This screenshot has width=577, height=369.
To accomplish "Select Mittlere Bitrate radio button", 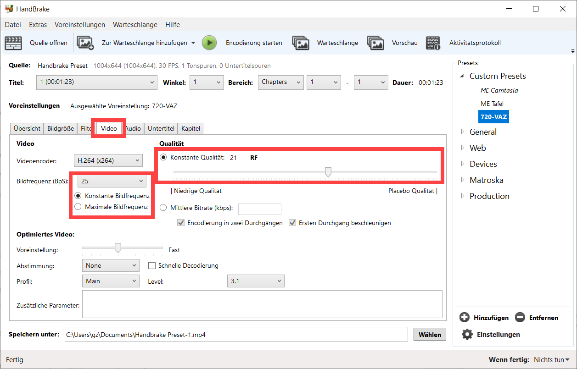I will pyautogui.click(x=163, y=208).
